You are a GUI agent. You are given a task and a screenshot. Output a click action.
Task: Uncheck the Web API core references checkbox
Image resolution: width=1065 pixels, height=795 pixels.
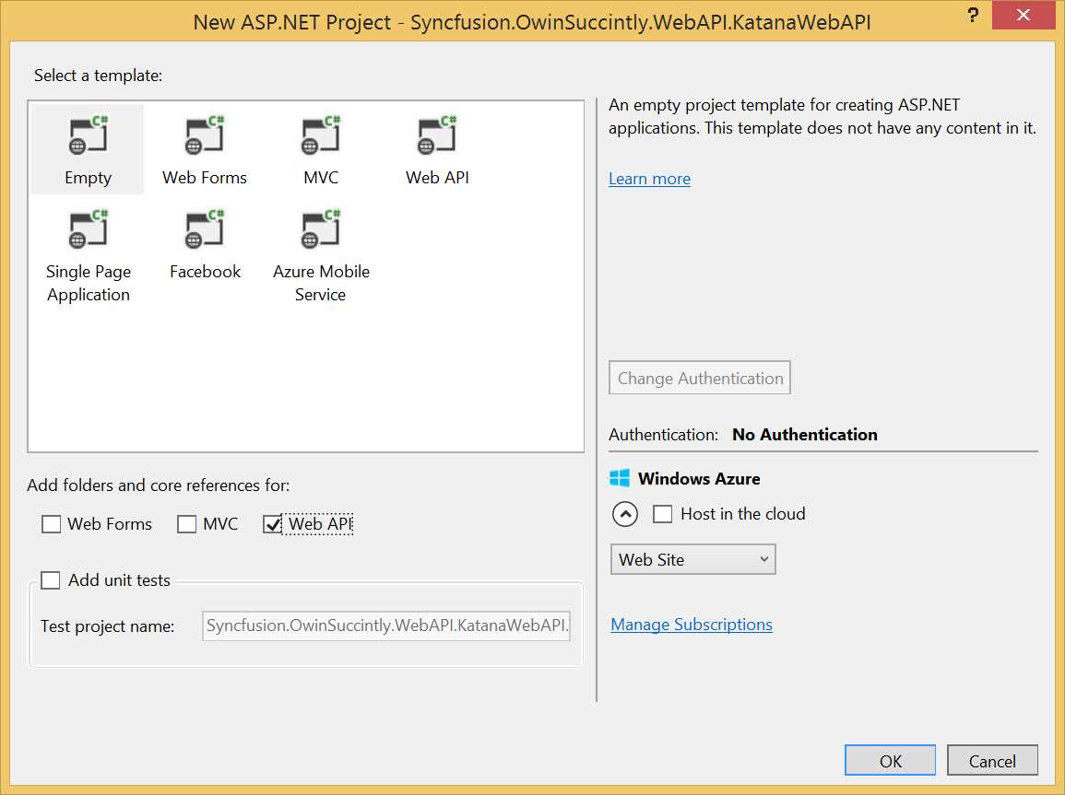(272, 523)
